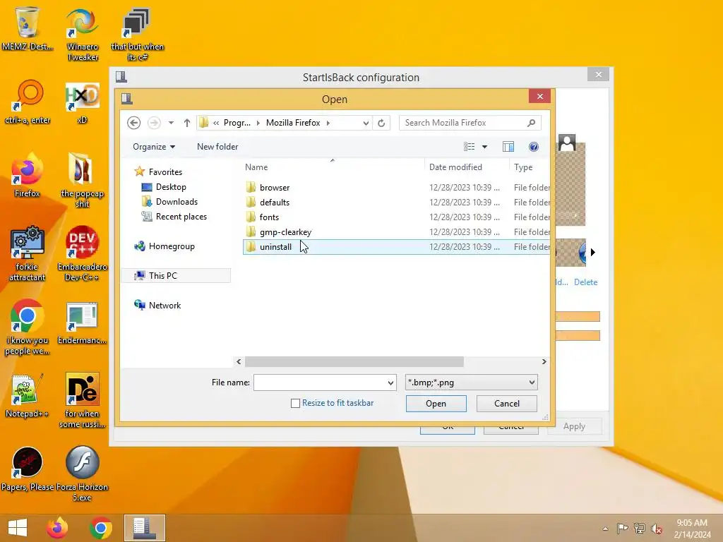This screenshot has width=723, height=542.
Task: Select the Notepad++ desktop icon
Action: (28, 395)
